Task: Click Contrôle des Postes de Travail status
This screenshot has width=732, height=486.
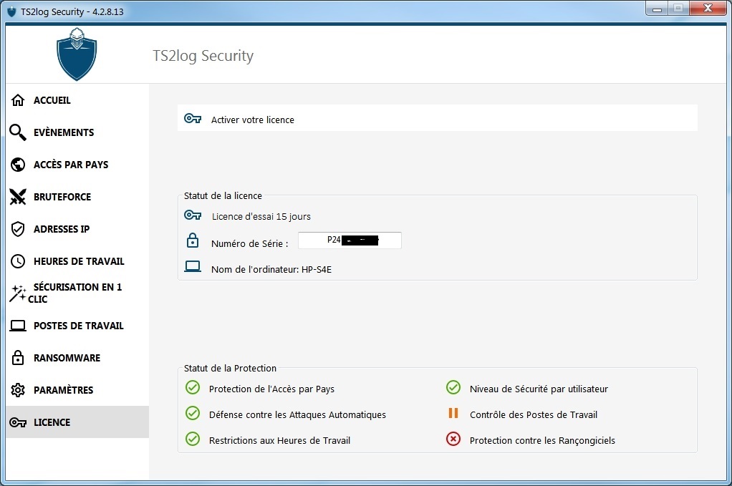Action: coord(534,414)
